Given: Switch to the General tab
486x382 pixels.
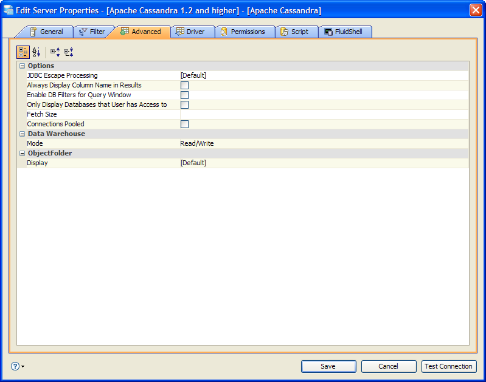Looking at the screenshot, I should coord(46,32).
